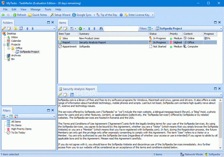The width and height of the screenshot is (224, 157).
Task: Launch the Setup Wizard
Action: click(60, 15)
